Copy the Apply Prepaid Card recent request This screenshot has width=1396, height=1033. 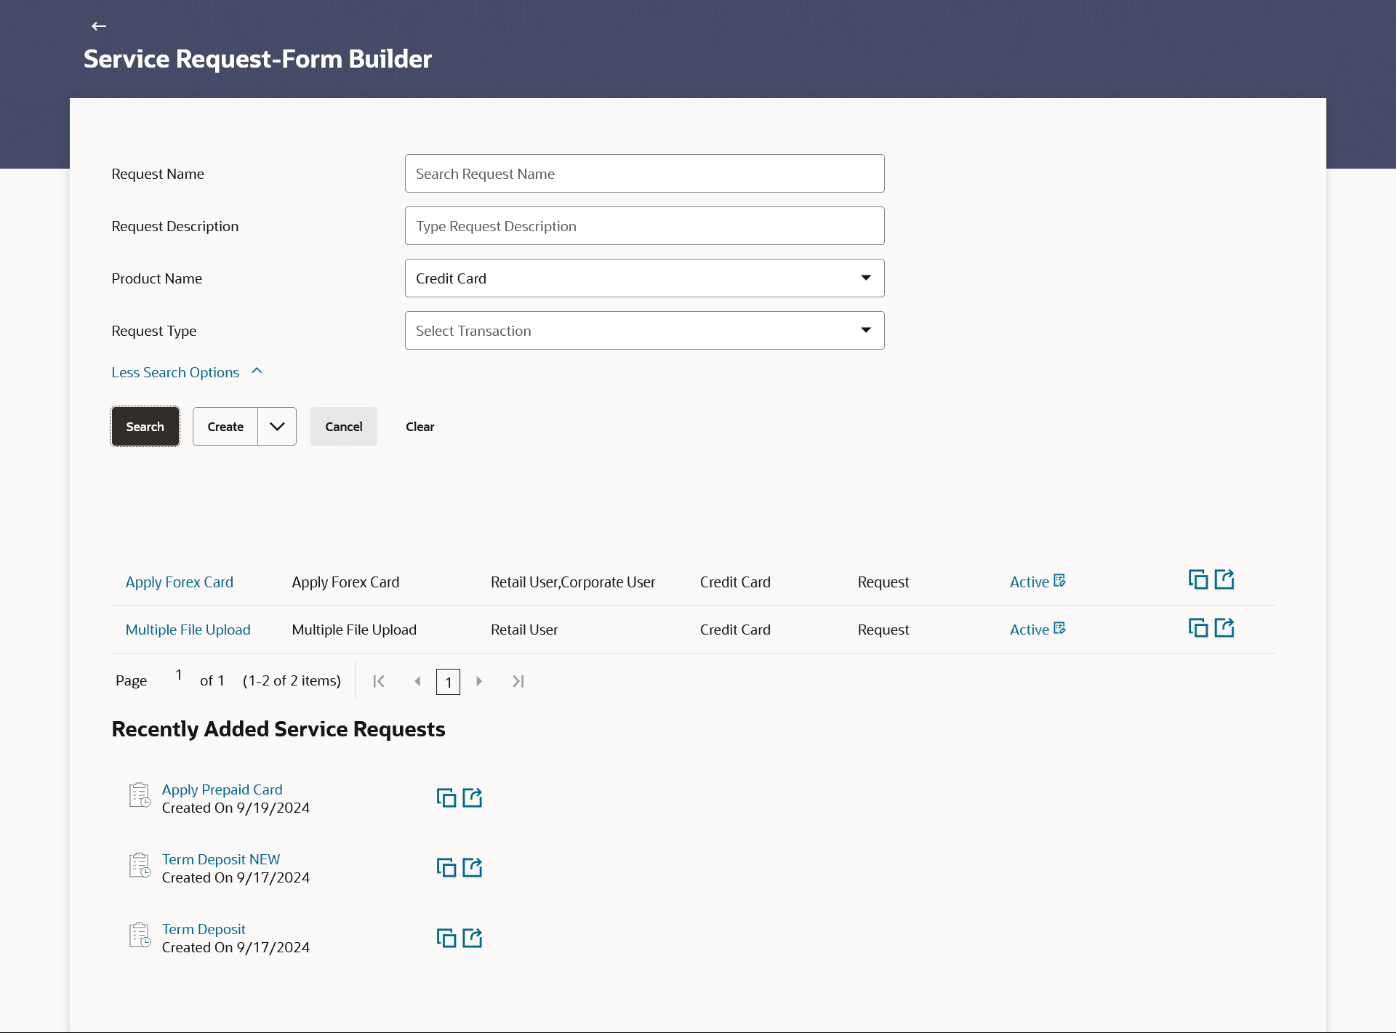coord(446,798)
